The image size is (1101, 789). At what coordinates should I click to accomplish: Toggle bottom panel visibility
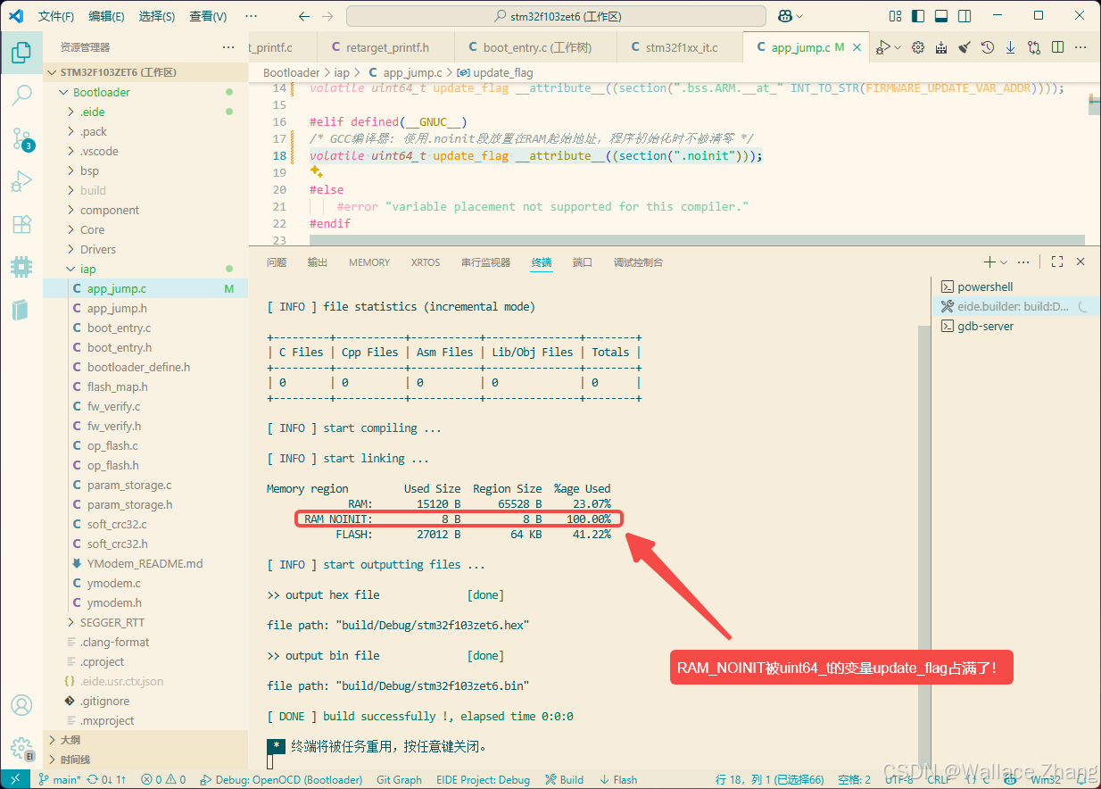click(x=941, y=16)
